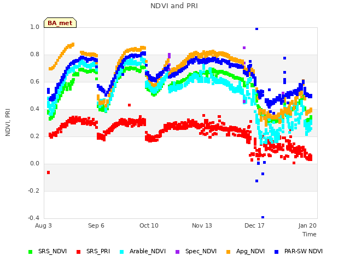This screenshot has width=350, height=262.
Task: Click the Nov 13 x-axis tick label
Action: tap(202, 225)
